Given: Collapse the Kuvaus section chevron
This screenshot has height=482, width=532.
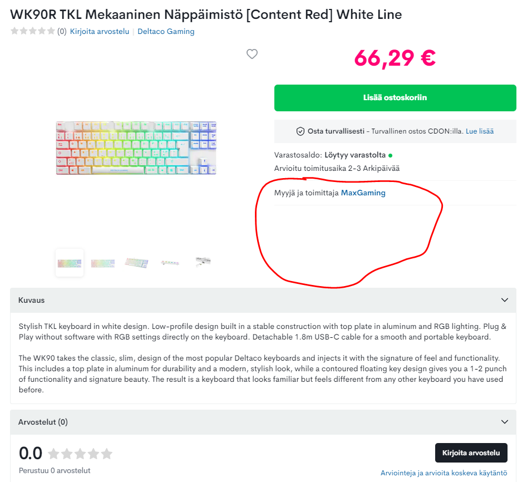Looking at the screenshot, I should point(505,300).
